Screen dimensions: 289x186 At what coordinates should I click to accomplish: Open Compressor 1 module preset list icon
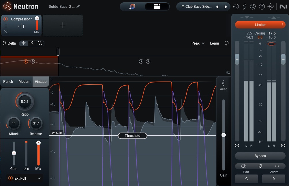(6, 26)
